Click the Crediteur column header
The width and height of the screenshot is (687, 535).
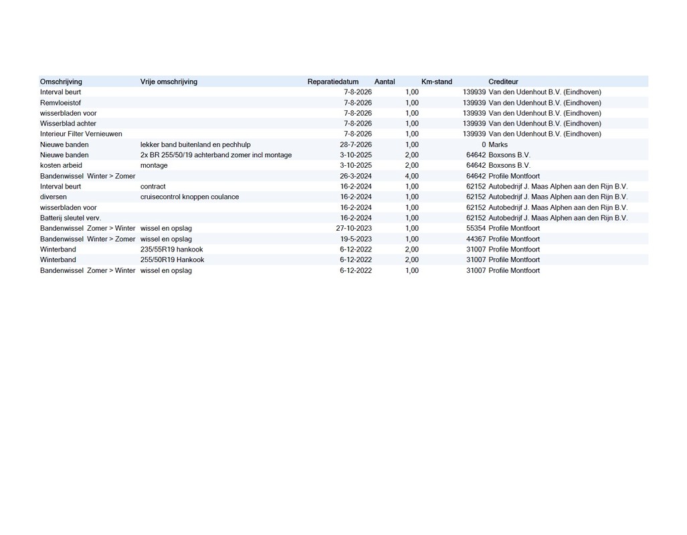[x=504, y=82]
